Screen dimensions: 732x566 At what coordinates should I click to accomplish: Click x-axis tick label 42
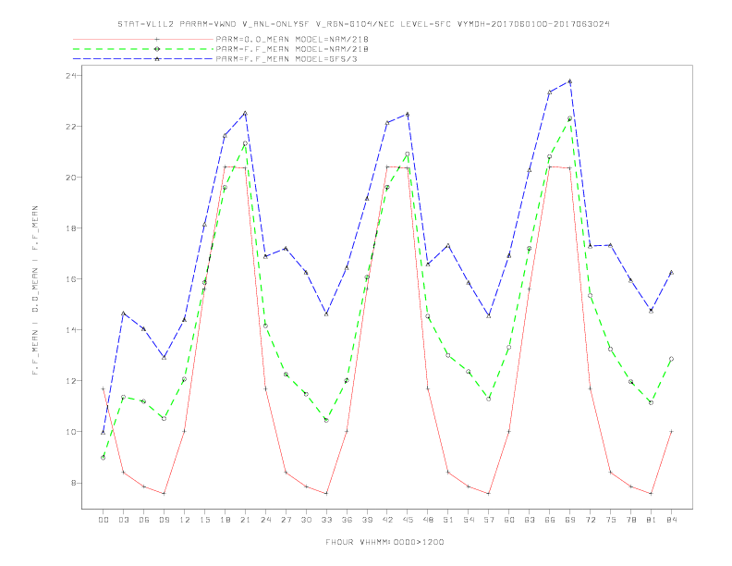pyautogui.click(x=387, y=520)
